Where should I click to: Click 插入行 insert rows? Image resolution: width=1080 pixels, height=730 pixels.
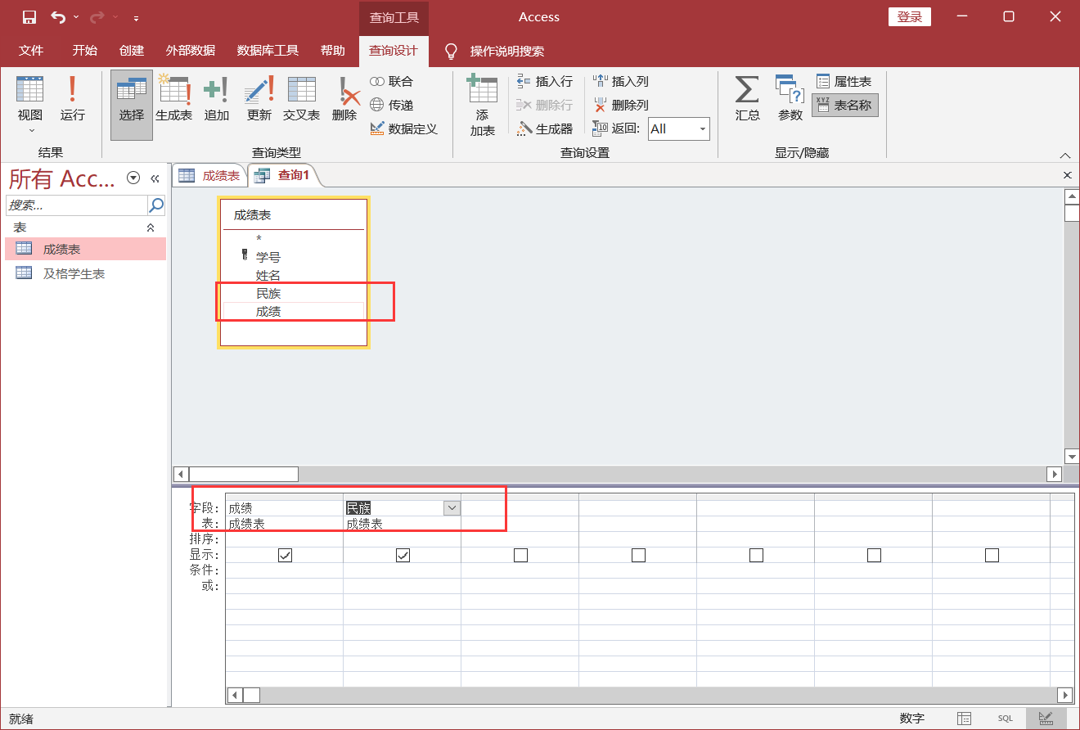point(545,82)
